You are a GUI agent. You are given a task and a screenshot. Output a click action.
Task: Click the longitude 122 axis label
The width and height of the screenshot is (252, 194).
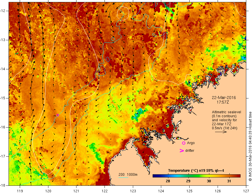[x=105, y=191]
